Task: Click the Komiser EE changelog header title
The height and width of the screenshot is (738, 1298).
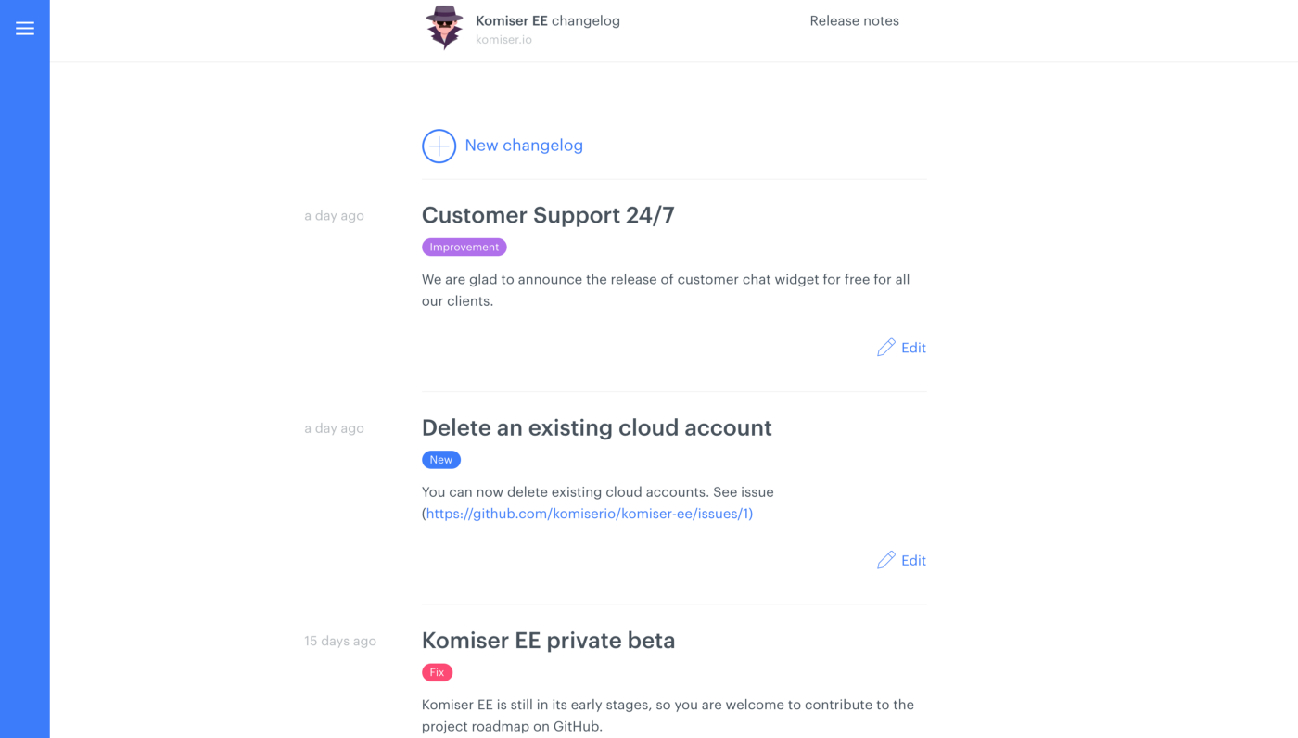Action: tap(547, 20)
